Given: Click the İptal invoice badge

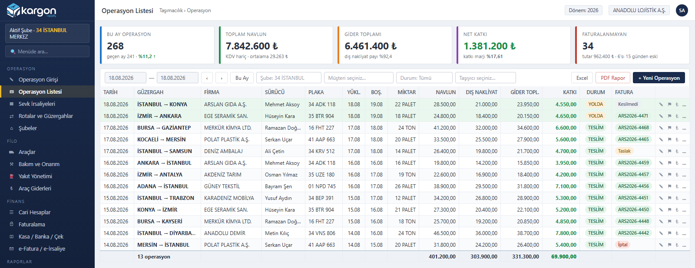Looking at the screenshot, I should [623, 245].
